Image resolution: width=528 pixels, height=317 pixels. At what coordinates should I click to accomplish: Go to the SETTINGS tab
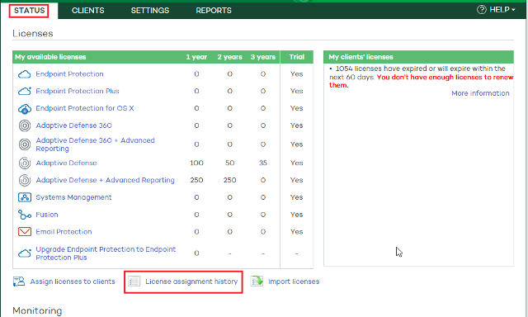150,11
